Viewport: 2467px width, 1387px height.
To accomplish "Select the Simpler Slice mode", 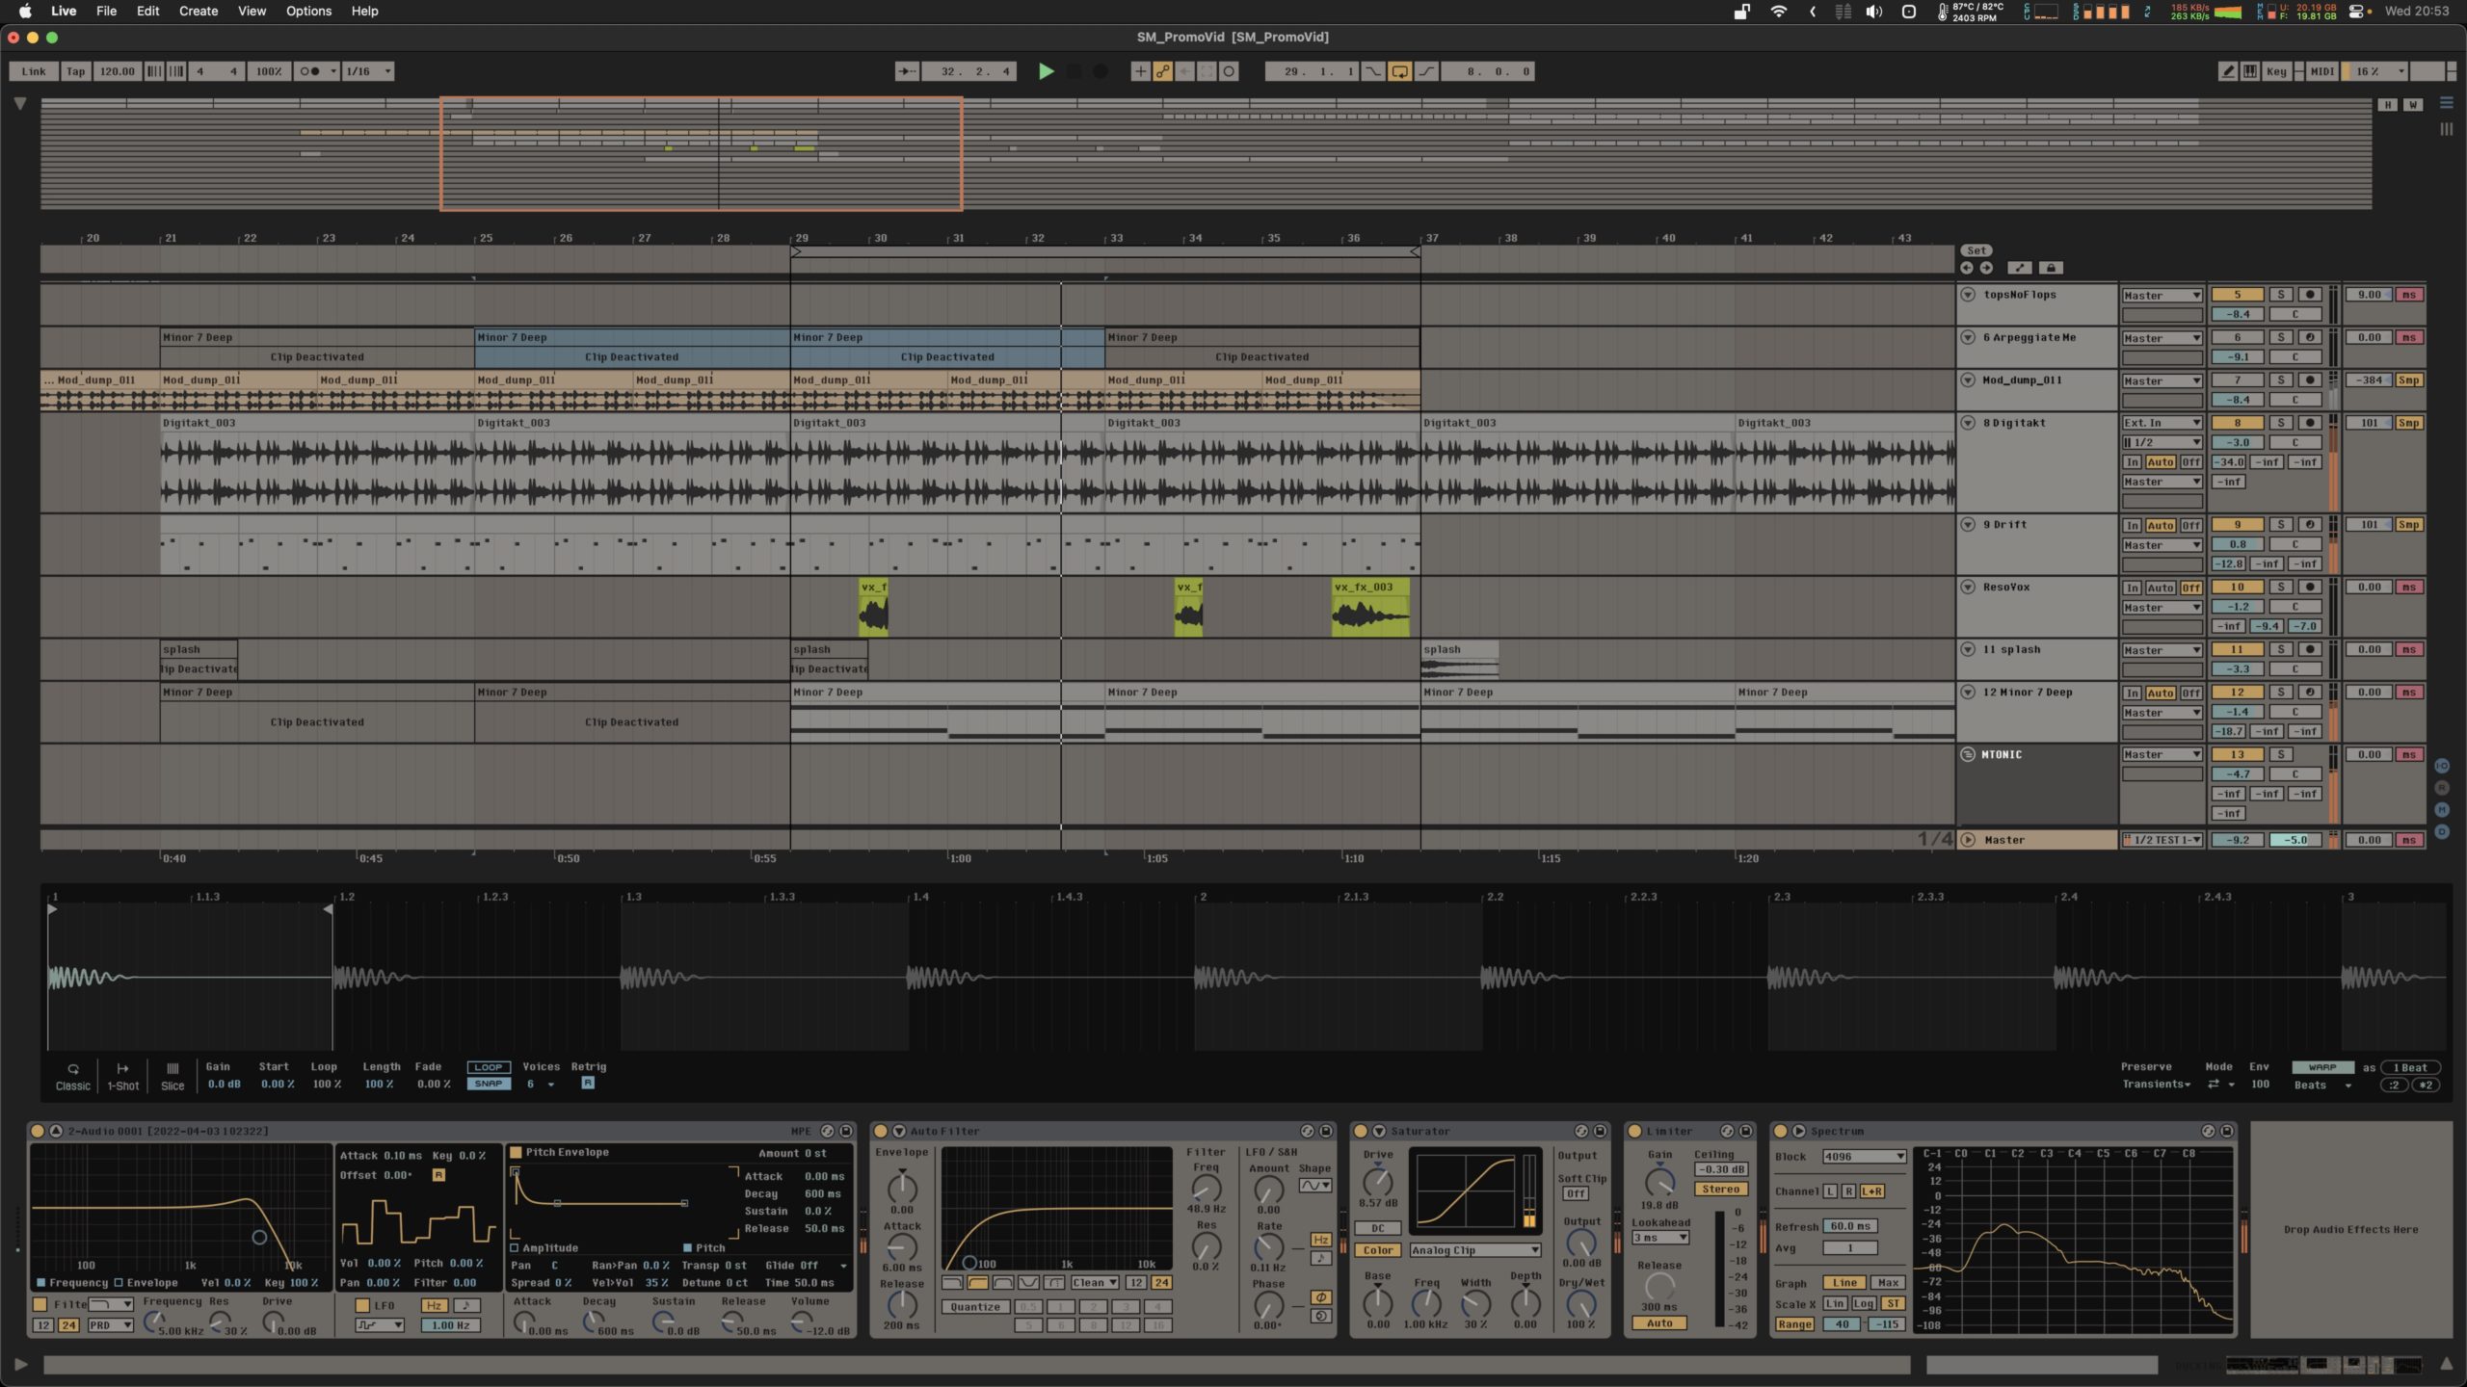I will (172, 1075).
